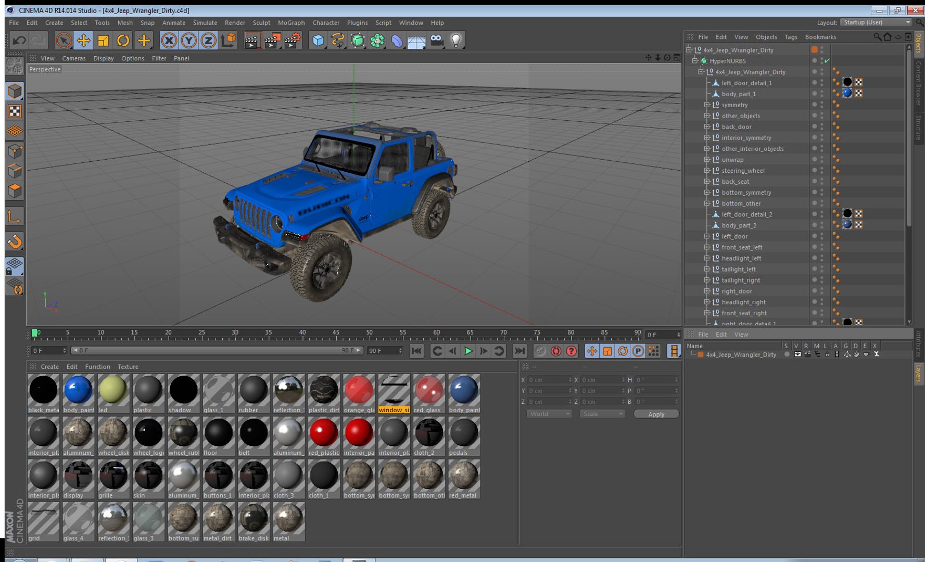Click the Make Editable icon in left sidebar
The width and height of the screenshot is (925, 562).
coord(15,66)
